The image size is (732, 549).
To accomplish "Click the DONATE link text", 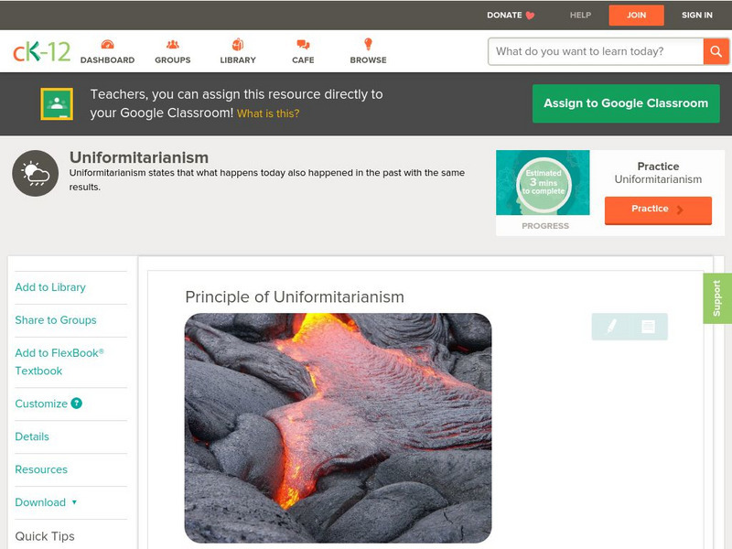I will 504,16.
